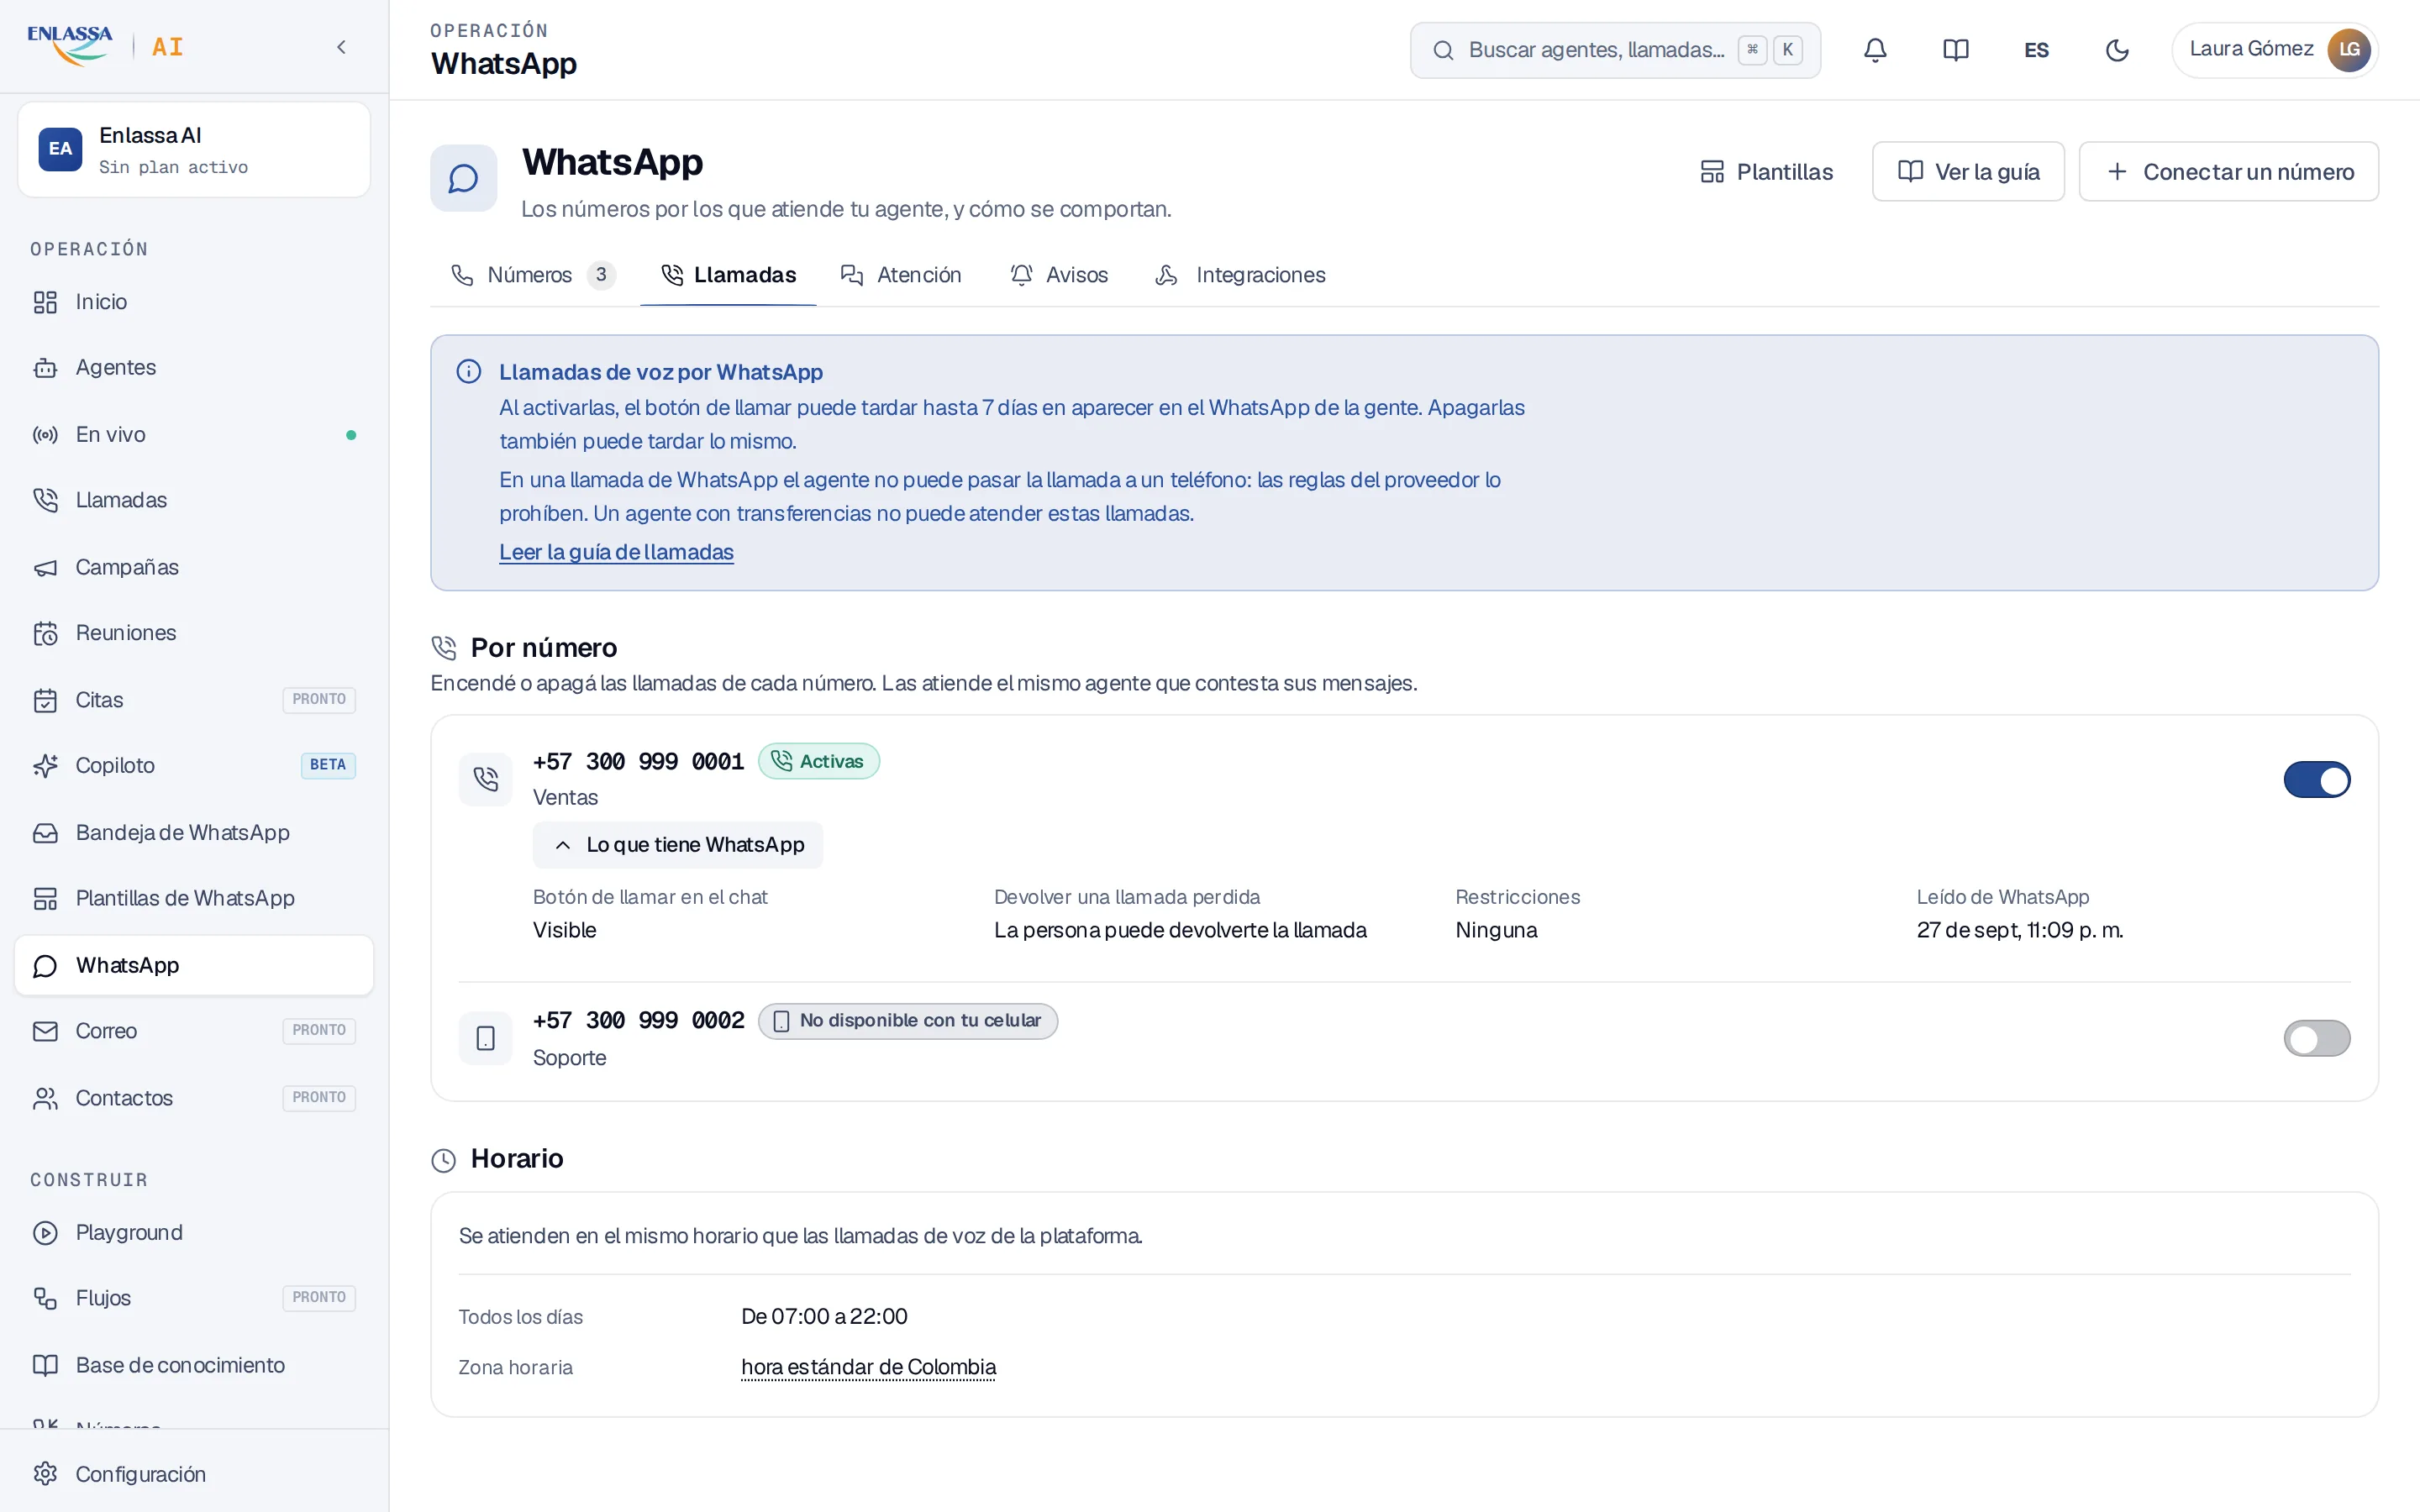Turn off calls for +57 300 999 0001
The width and height of the screenshot is (2420, 1512).
click(x=2316, y=780)
